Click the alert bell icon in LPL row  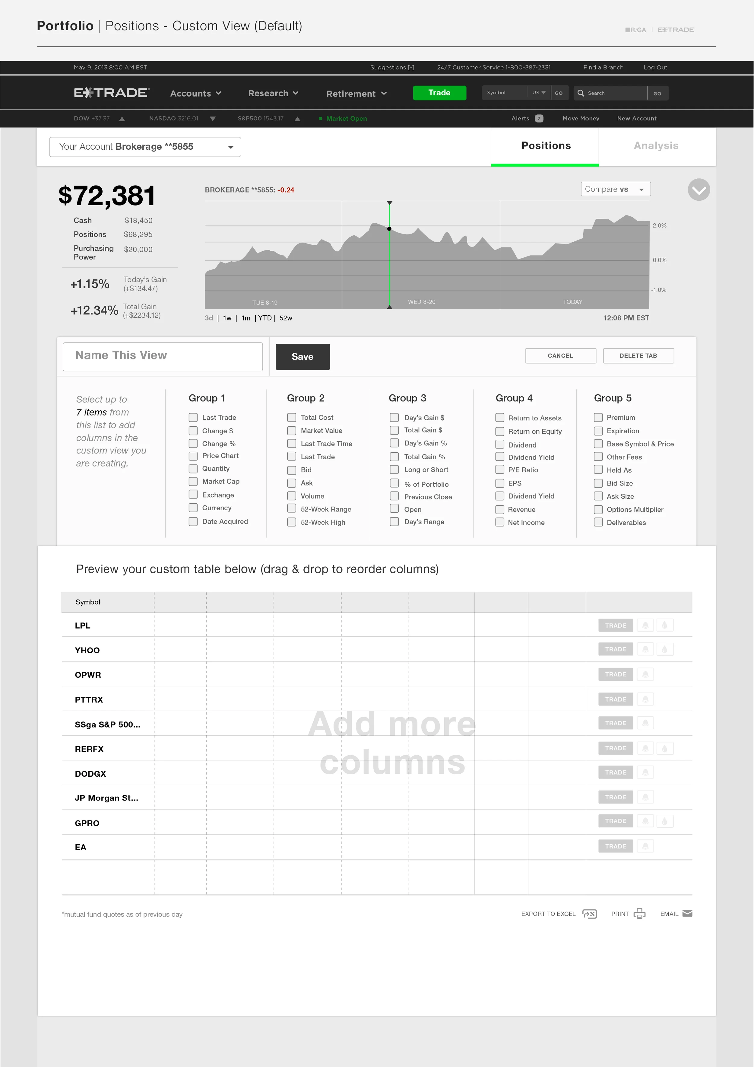click(645, 626)
